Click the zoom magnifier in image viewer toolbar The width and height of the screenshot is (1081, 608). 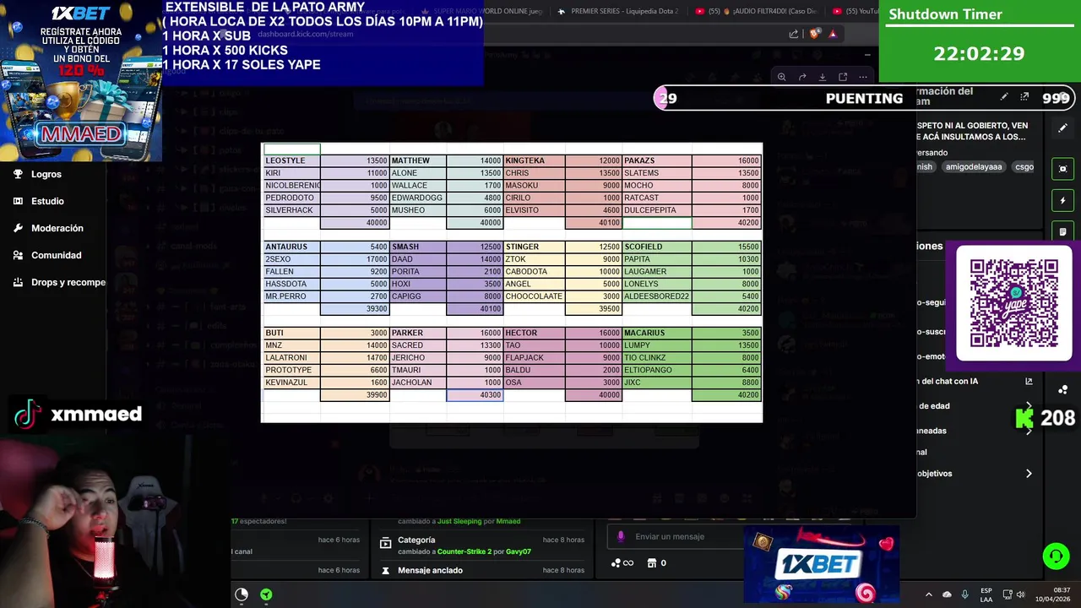pyautogui.click(x=782, y=77)
